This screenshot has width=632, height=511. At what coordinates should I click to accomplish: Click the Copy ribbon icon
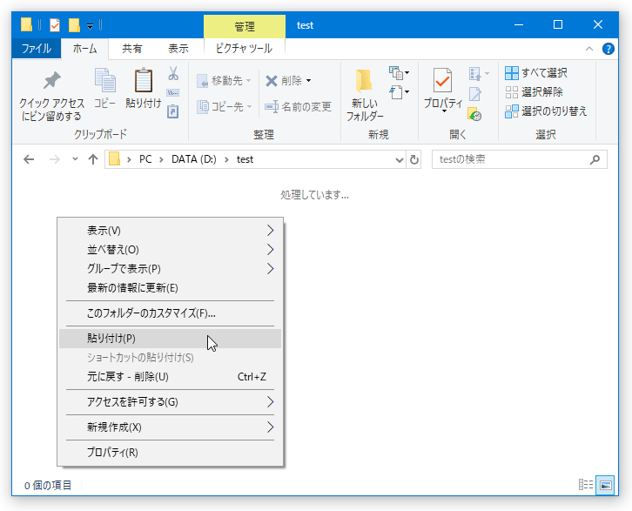coord(104,80)
